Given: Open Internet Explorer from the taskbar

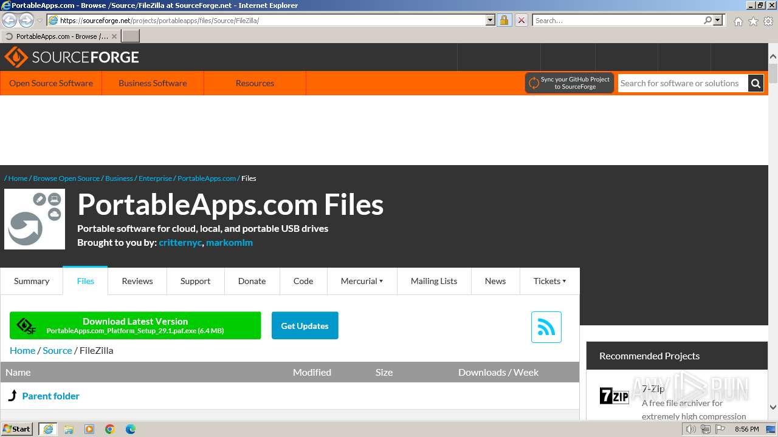Looking at the screenshot, I should click(x=48, y=429).
